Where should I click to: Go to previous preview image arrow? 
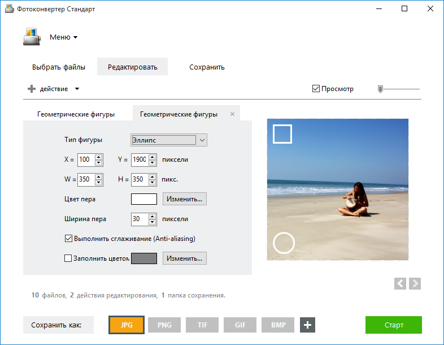pyautogui.click(x=400, y=283)
